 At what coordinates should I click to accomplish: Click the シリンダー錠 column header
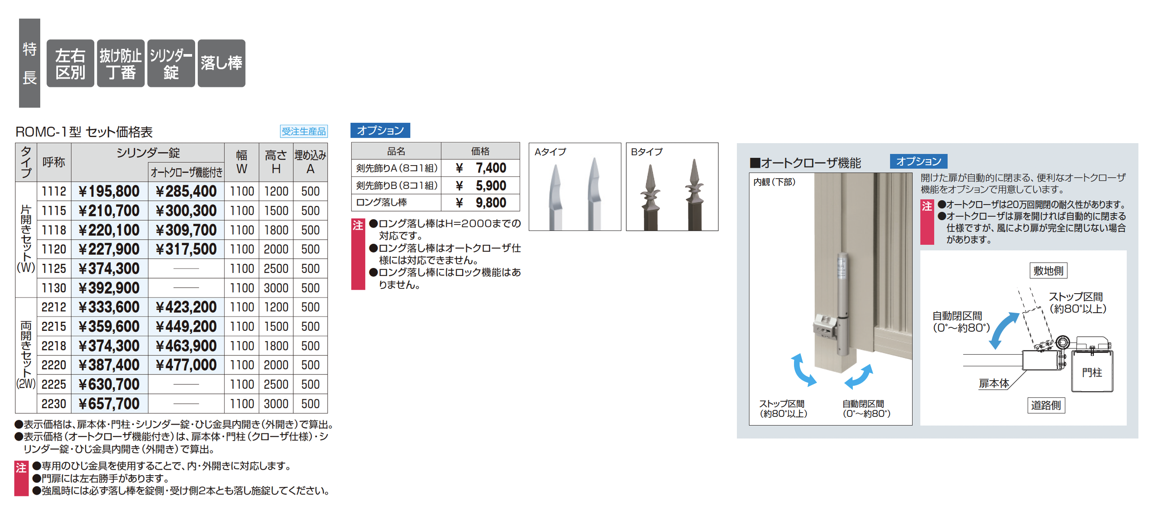click(148, 153)
